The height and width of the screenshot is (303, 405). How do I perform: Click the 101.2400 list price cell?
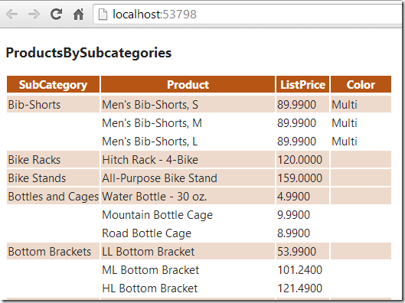(x=302, y=270)
